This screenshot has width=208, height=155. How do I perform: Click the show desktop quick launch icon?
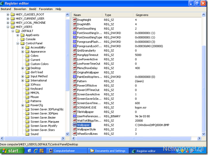coord(29,151)
